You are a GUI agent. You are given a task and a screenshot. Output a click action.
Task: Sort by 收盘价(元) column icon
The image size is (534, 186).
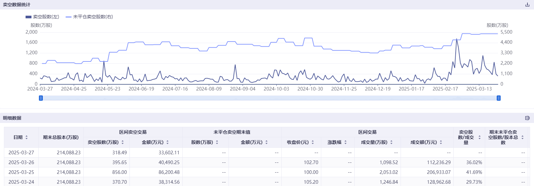point(313,142)
